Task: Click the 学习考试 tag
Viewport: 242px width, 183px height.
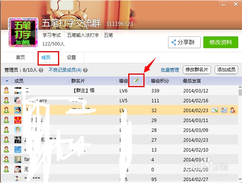Action: coord(52,35)
